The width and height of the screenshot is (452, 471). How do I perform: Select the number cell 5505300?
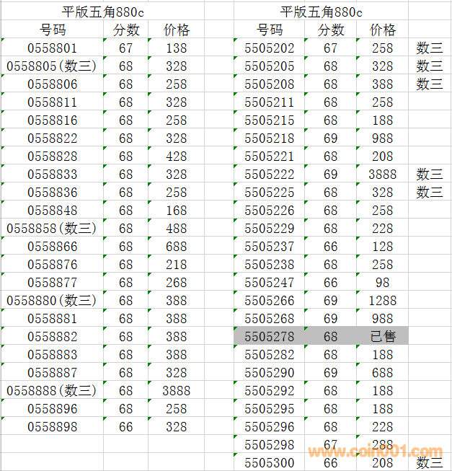(x=269, y=463)
